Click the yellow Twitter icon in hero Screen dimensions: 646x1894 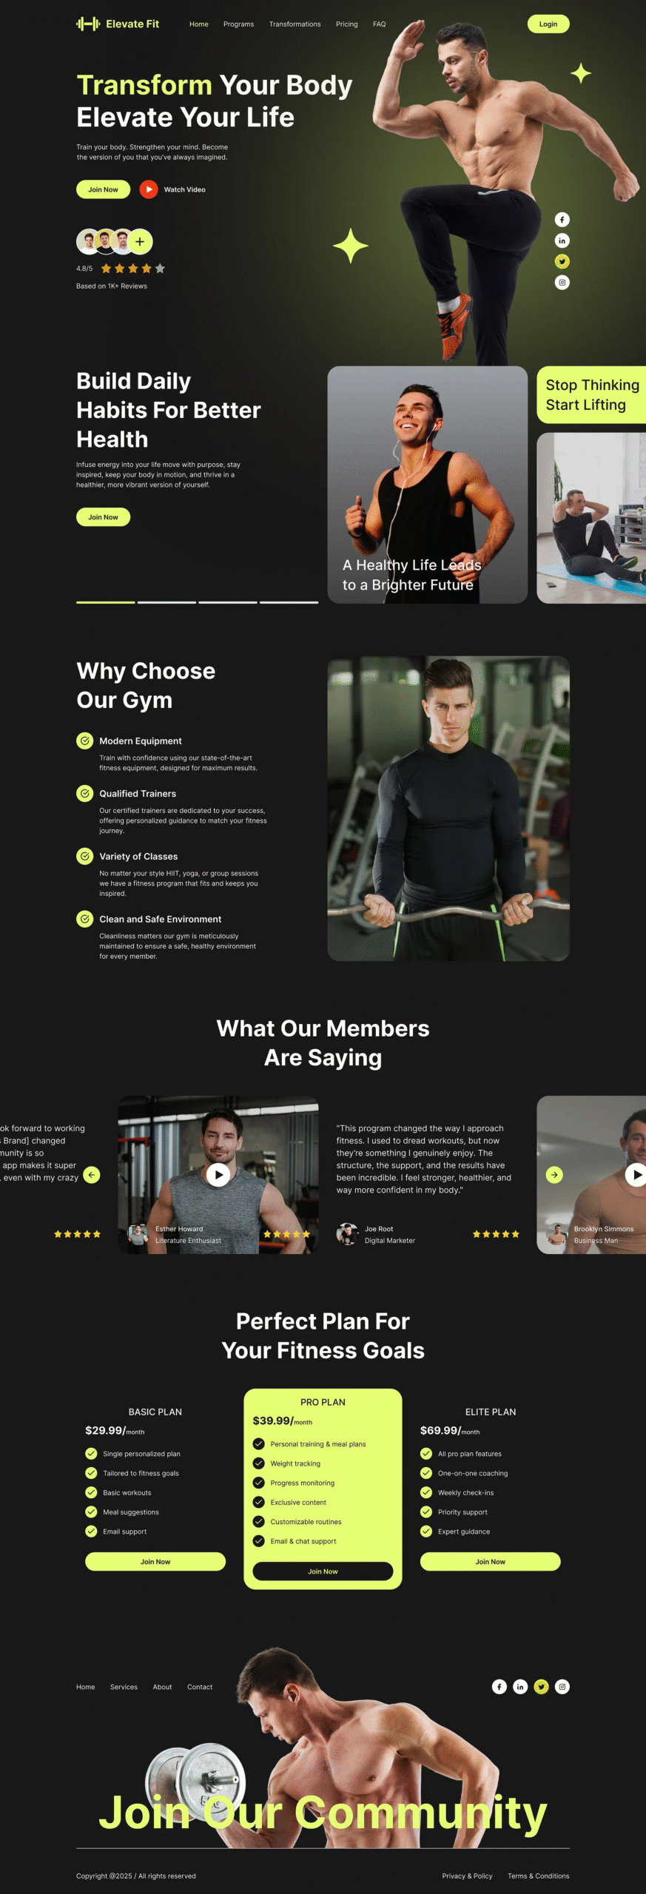point(562,261)
